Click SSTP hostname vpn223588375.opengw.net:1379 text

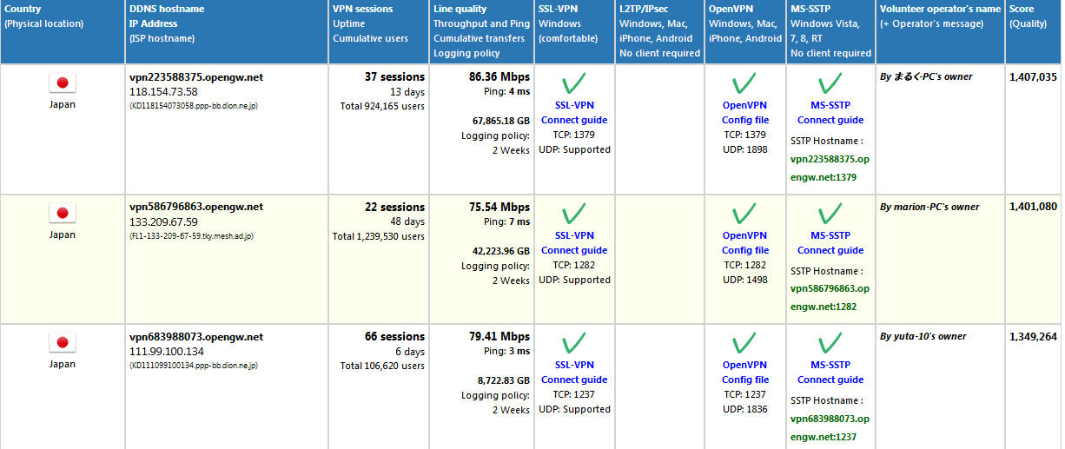pyautogui.click(x=830, y=168)
